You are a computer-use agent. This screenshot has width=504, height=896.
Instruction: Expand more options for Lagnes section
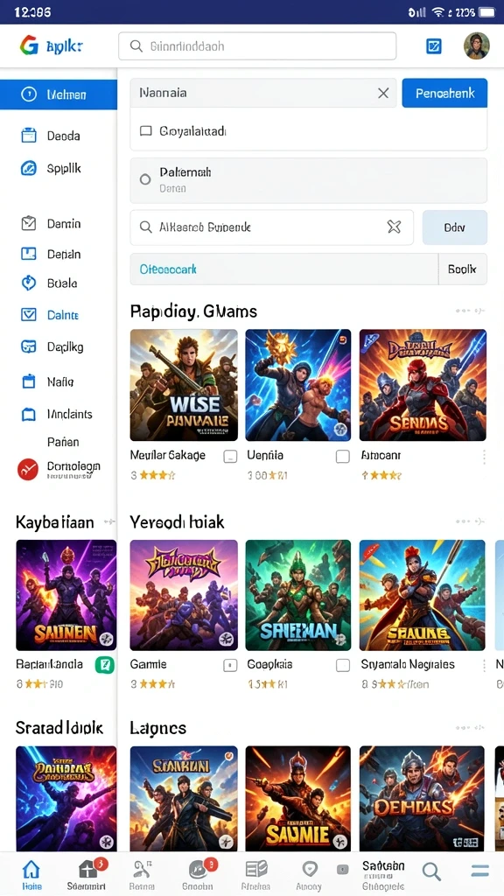(x=470, y=728)
